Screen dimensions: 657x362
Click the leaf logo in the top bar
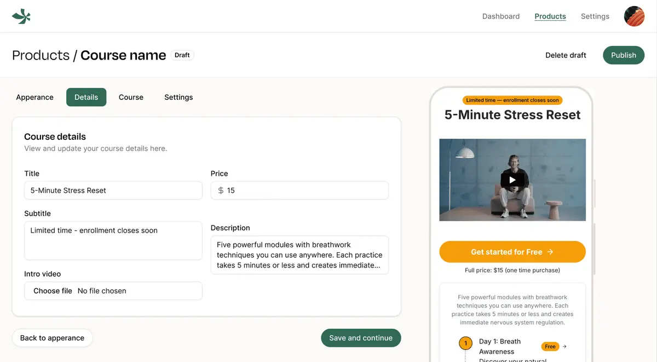(21, 16)
